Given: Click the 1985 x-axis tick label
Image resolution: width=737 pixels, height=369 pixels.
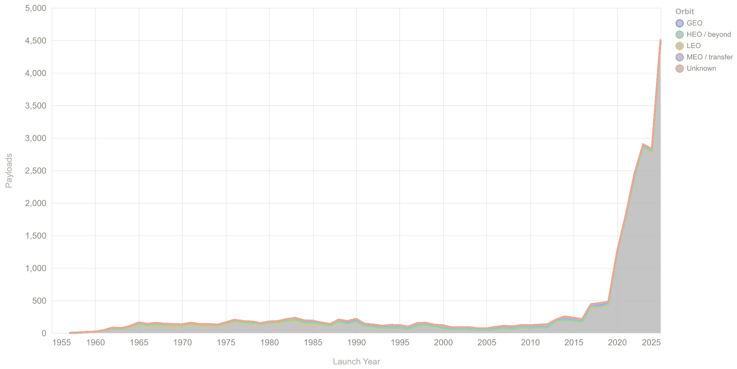Looking at the screenshot, I should [313, 342].
